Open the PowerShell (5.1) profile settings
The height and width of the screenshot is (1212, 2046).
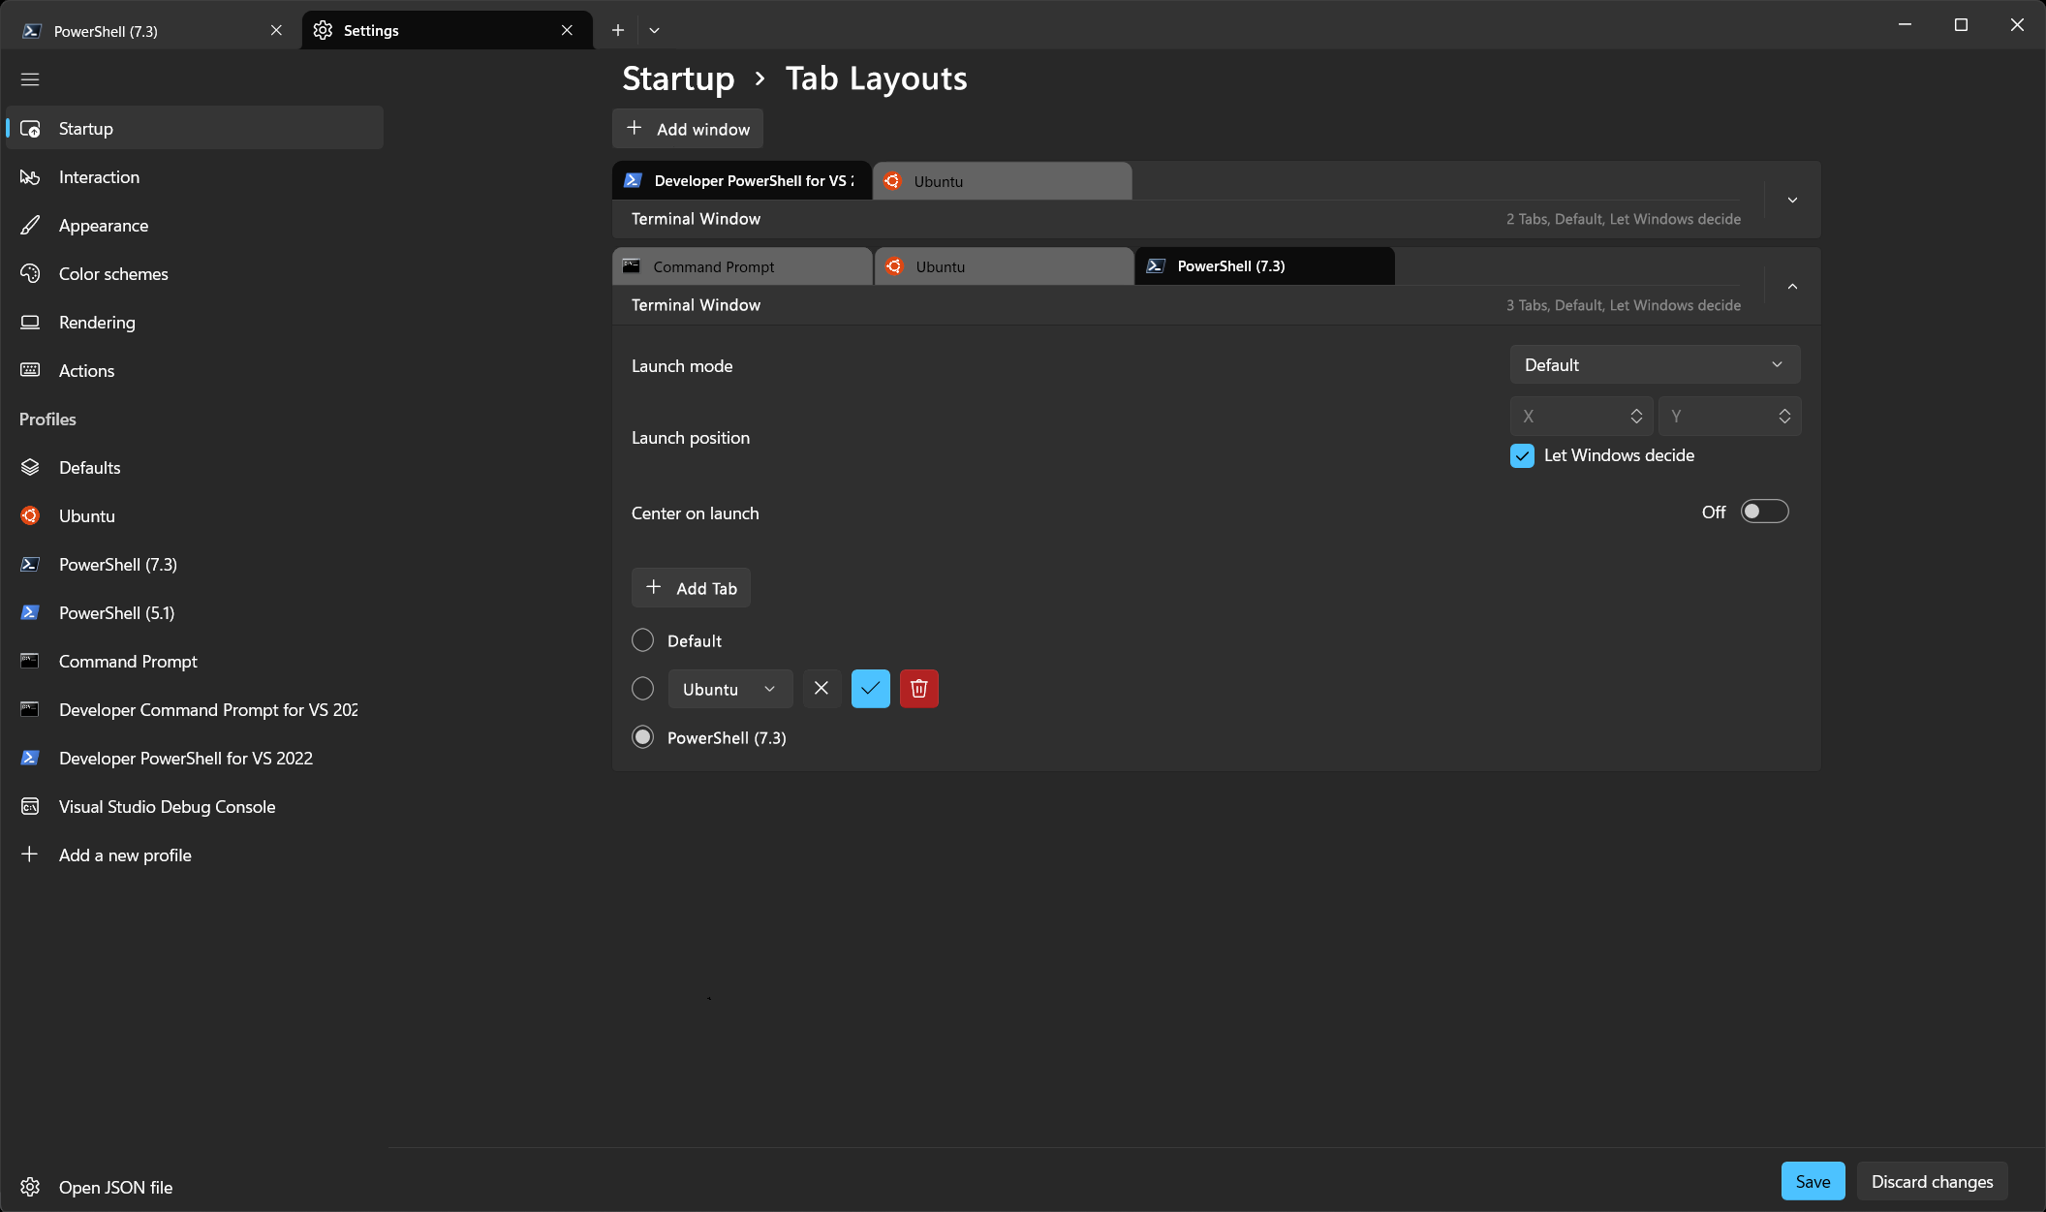click(x=115, y=612)
